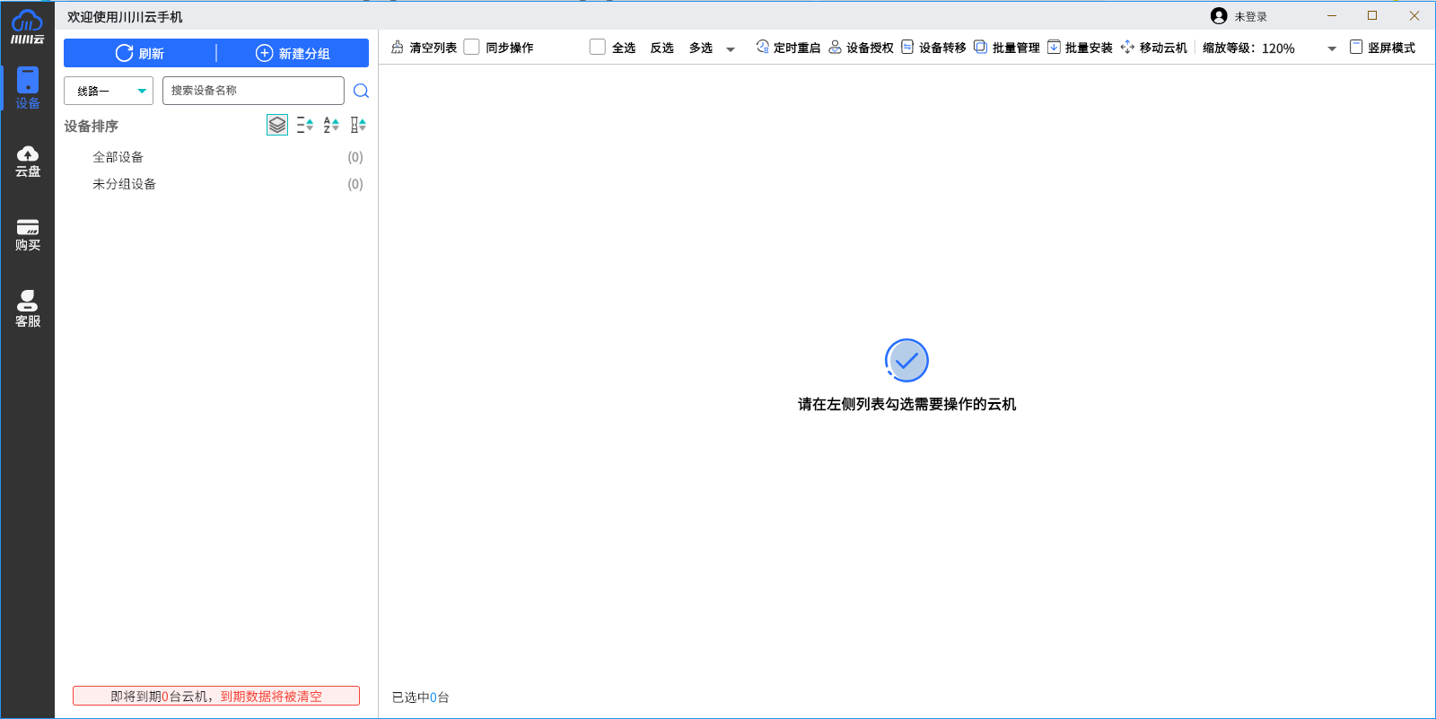Viewport: 1436px width, 719px height.
Task: Select the layered group sort icon
Action: click(277, 125)
